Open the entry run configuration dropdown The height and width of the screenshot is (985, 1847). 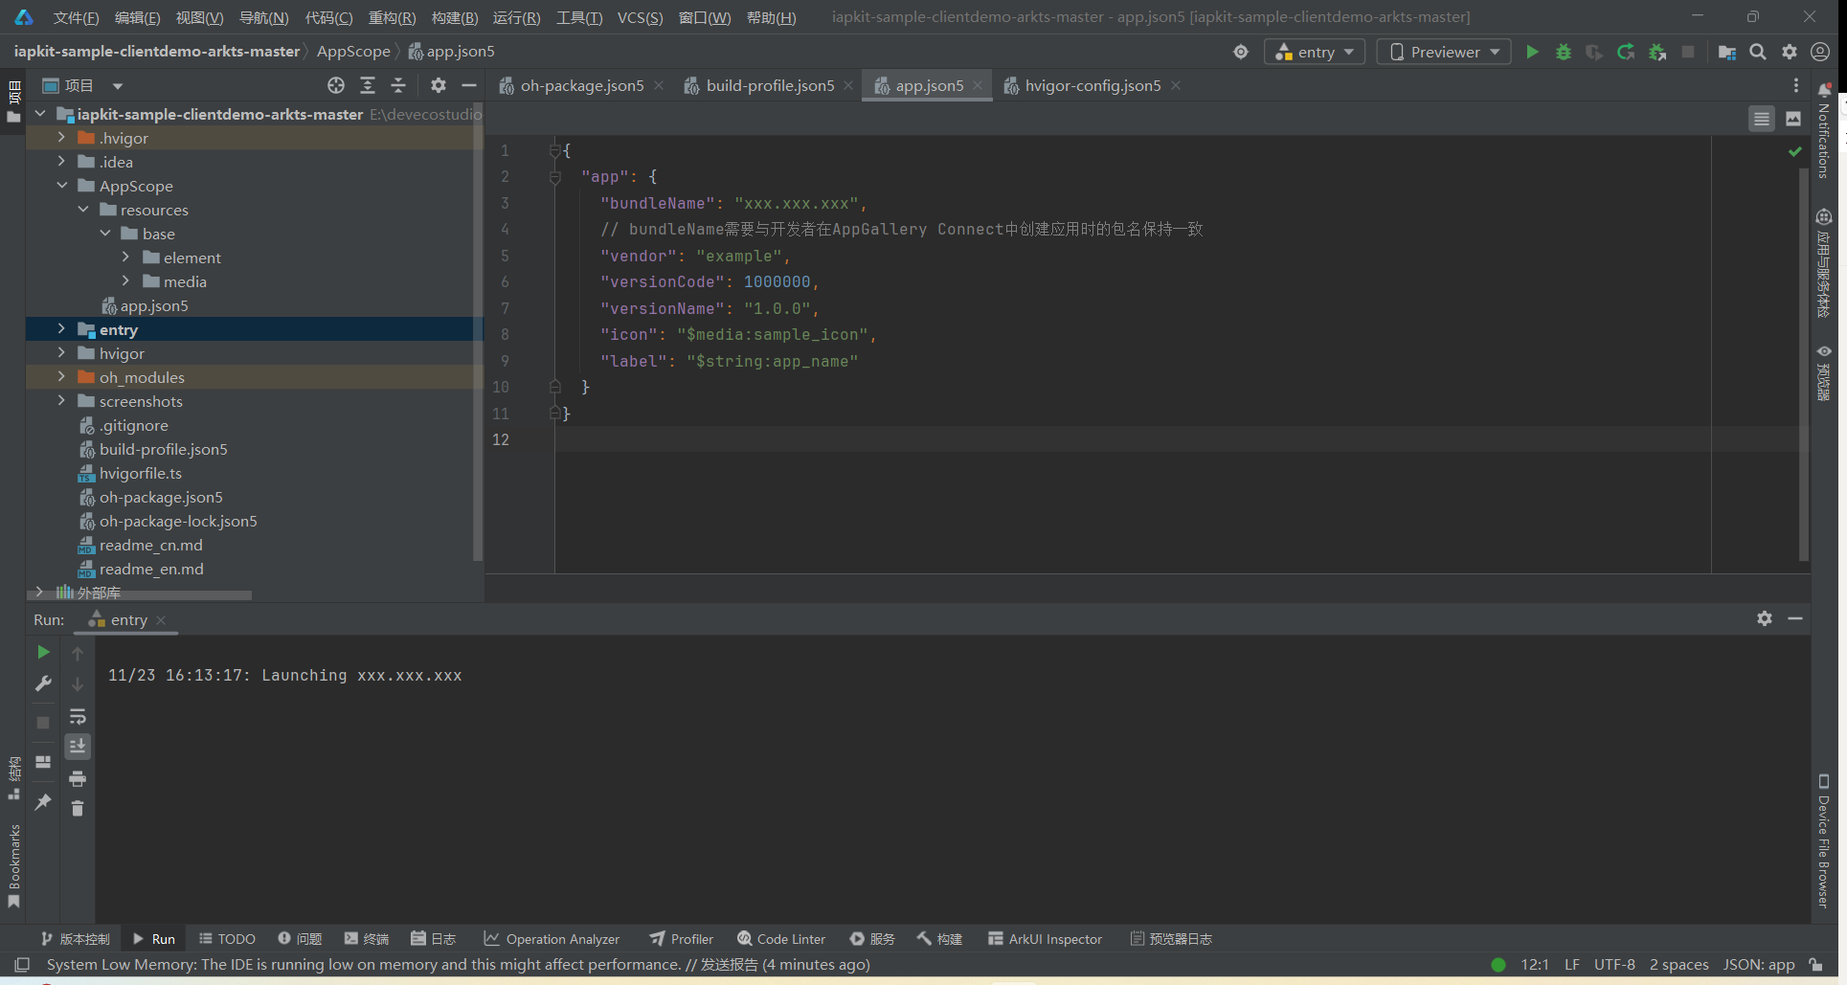tap(1314, 52)
